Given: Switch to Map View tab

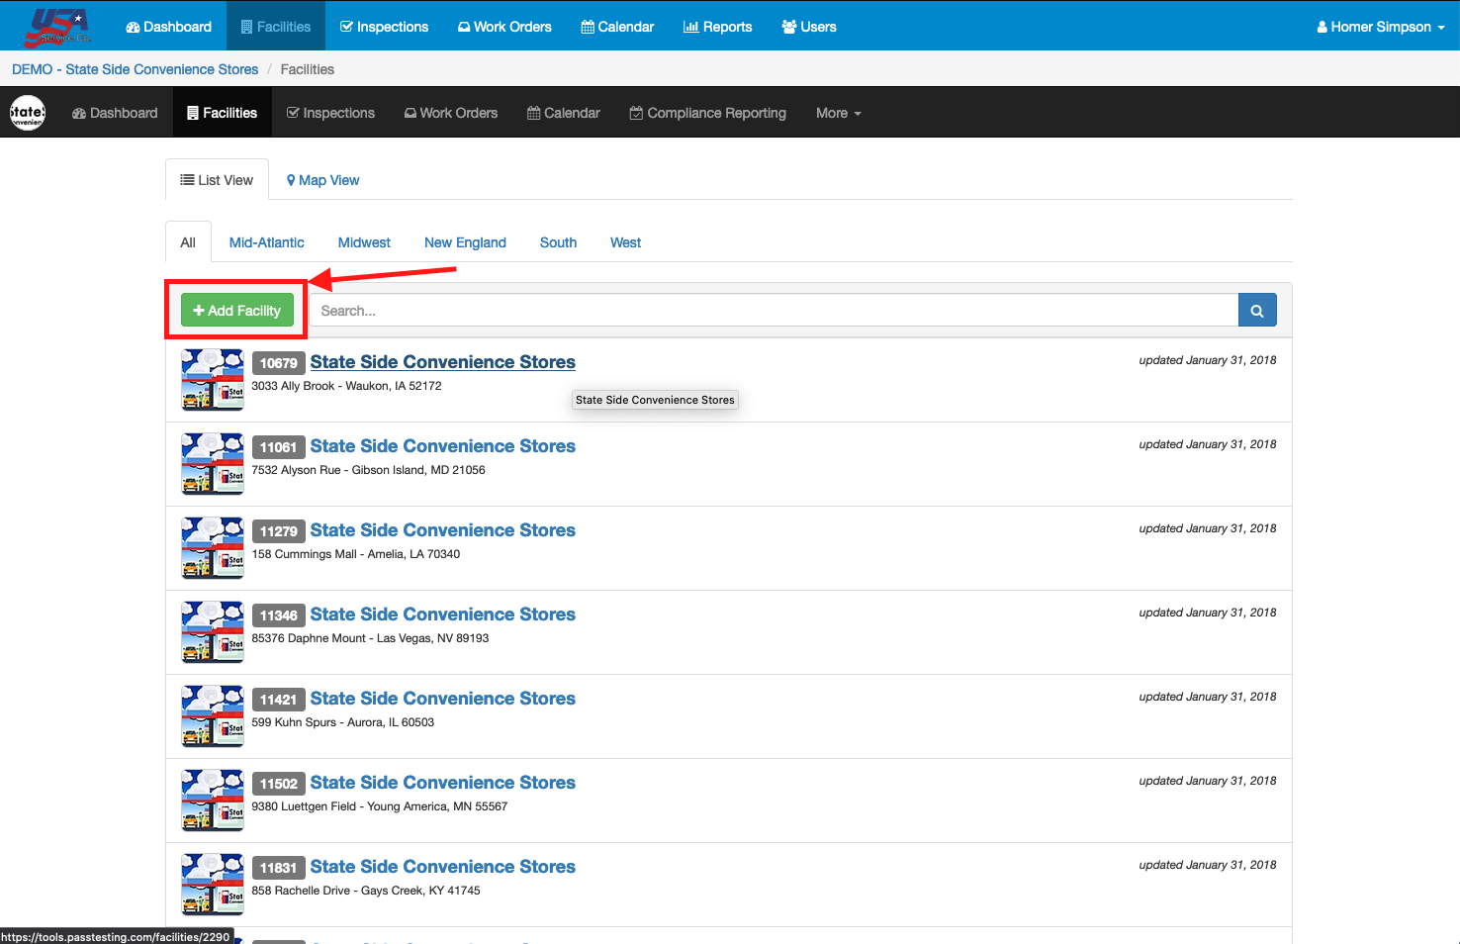Looking at the screenshot, I should 322,180.
